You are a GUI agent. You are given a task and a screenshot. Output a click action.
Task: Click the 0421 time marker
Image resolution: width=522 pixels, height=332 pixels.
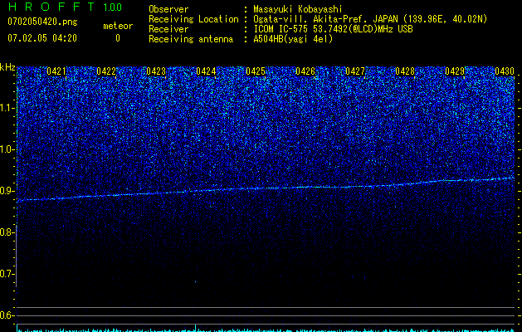point(56,71)
